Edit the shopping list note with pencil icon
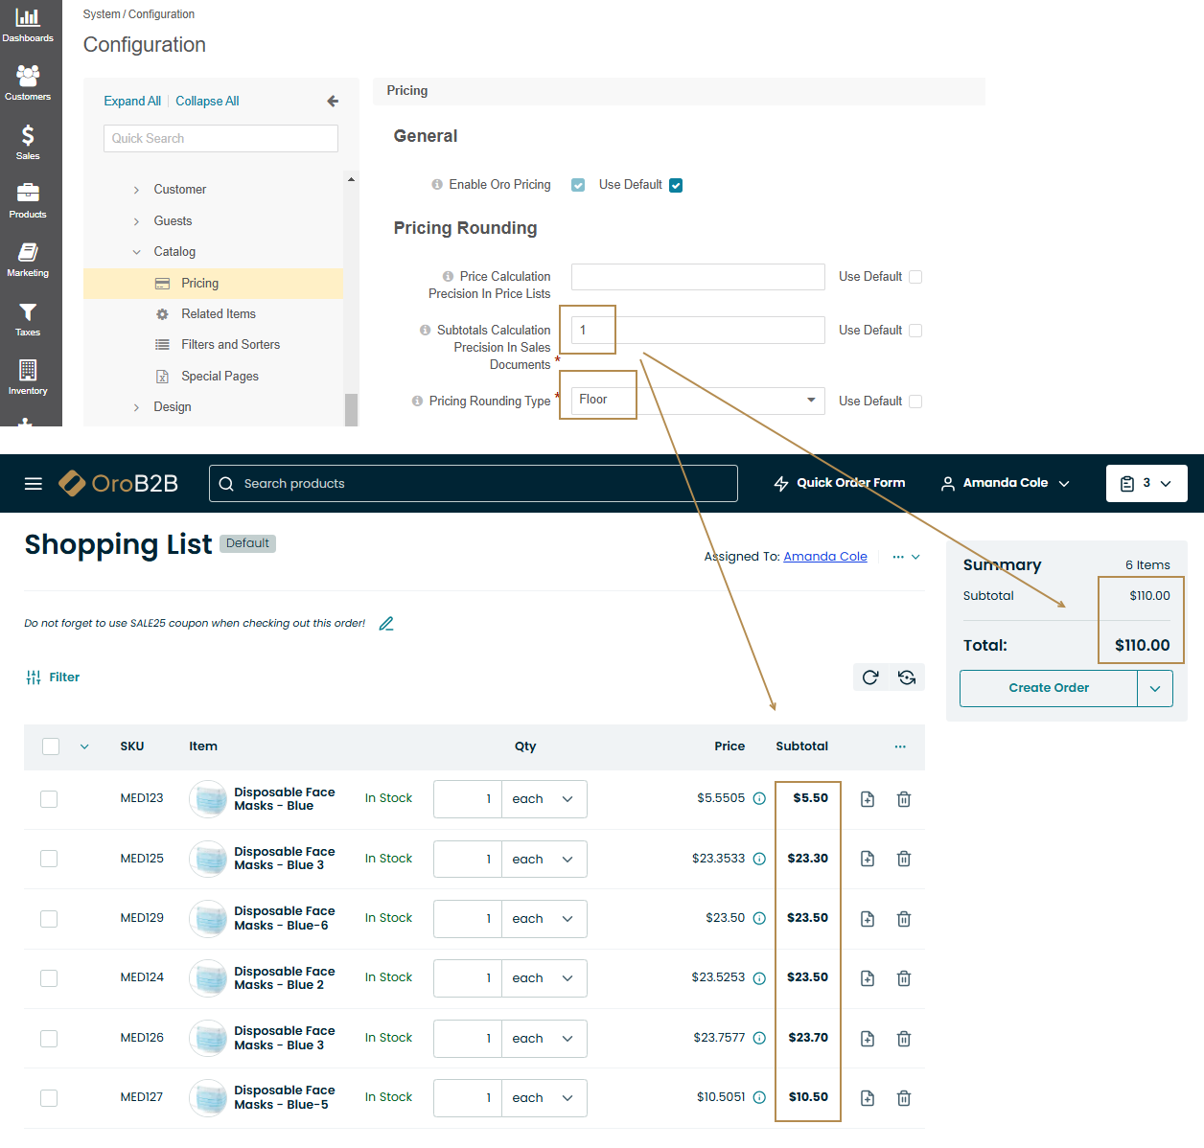This screenshot has height=1148, width=1204. (386, 624)
